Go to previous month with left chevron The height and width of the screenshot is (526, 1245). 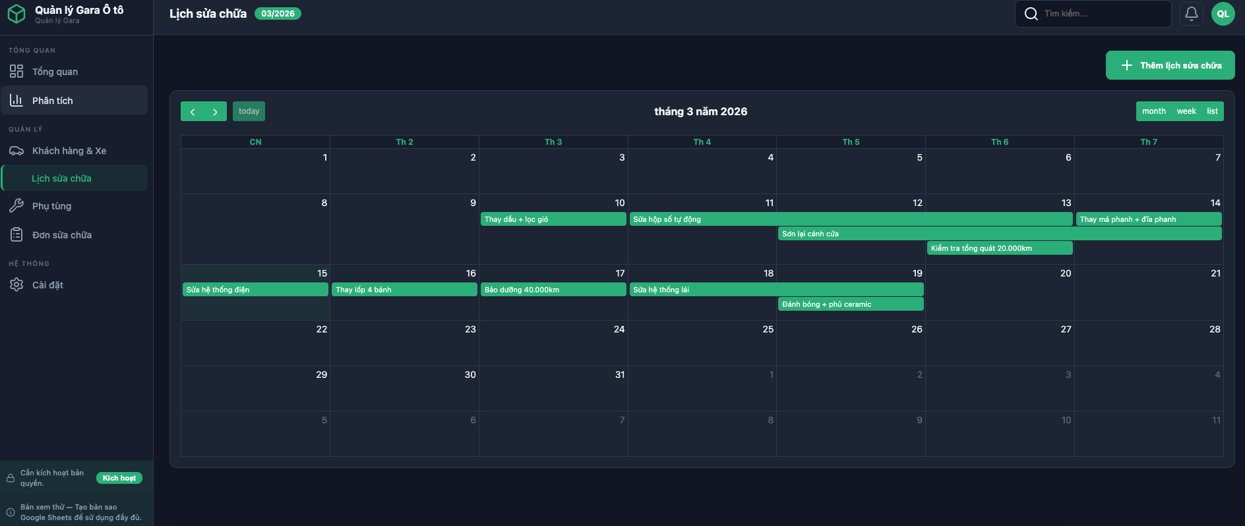193,112
